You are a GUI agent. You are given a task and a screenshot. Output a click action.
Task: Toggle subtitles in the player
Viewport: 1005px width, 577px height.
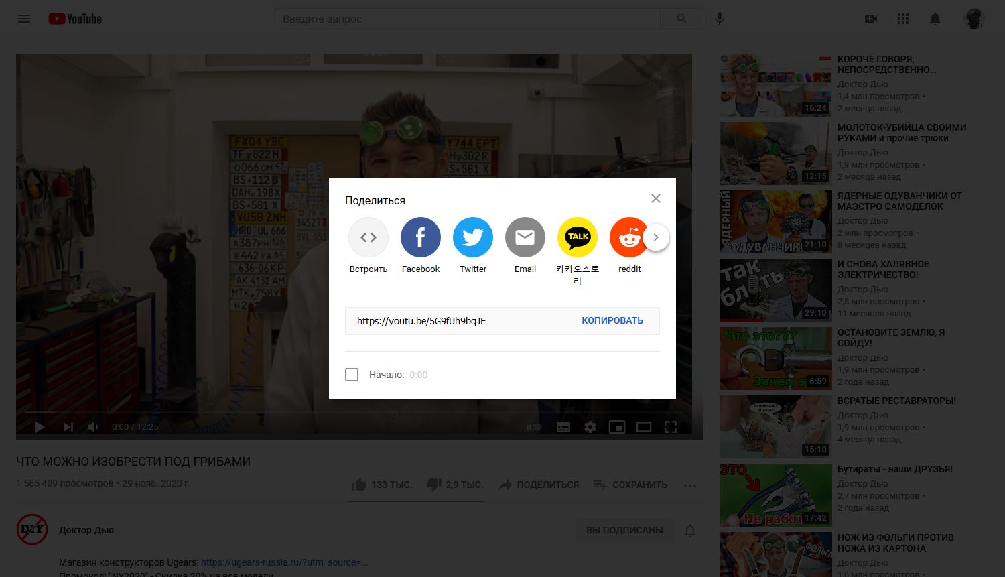click(563, 426)
